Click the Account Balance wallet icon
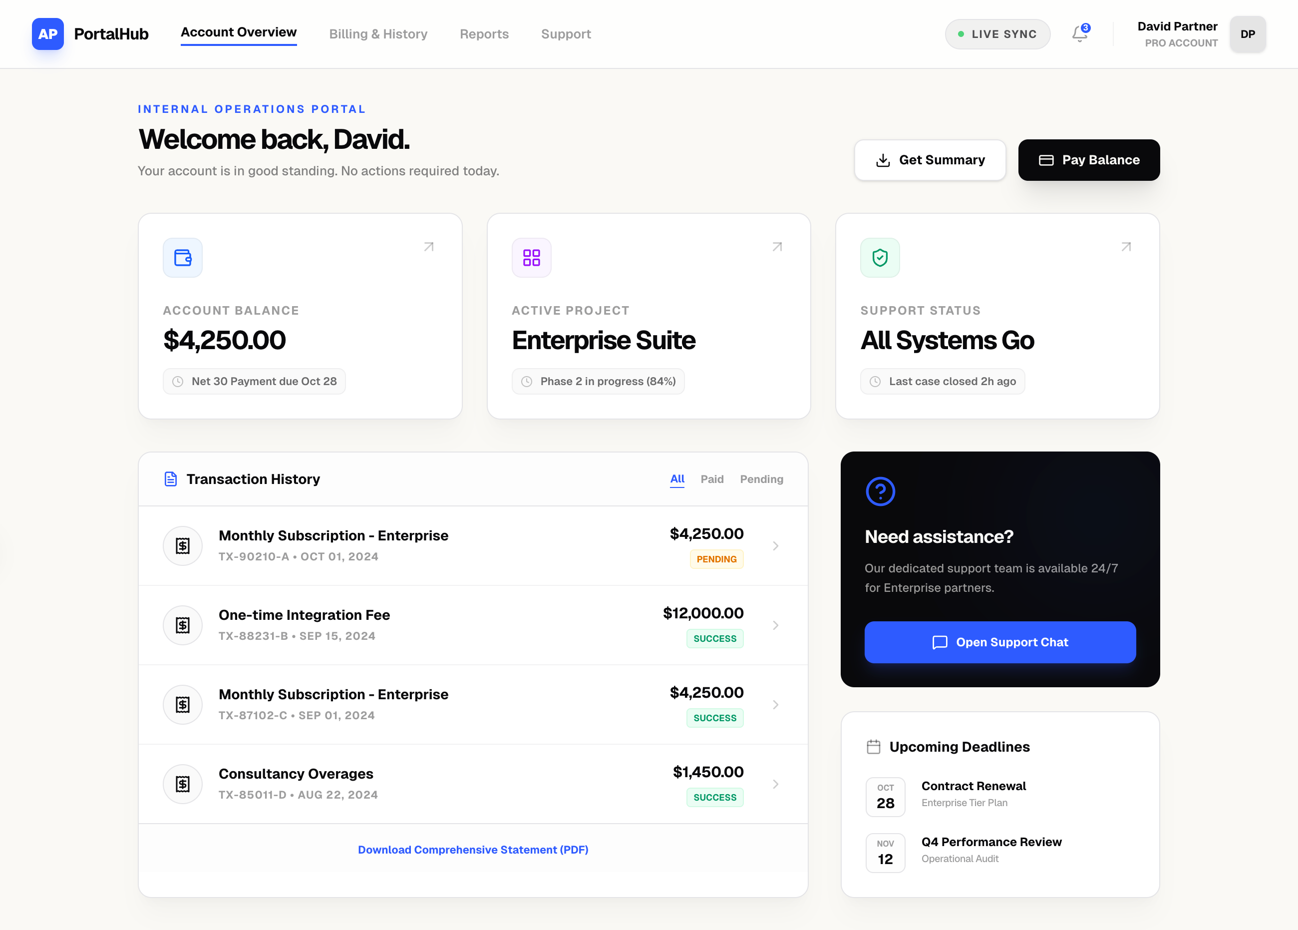1298x930 pixels. coord(182,258)
